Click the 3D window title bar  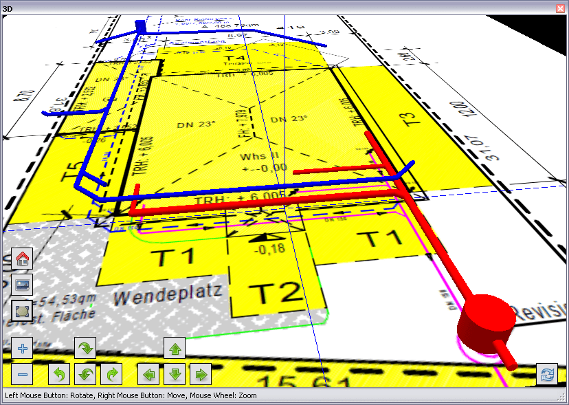(x=275, y=7)
